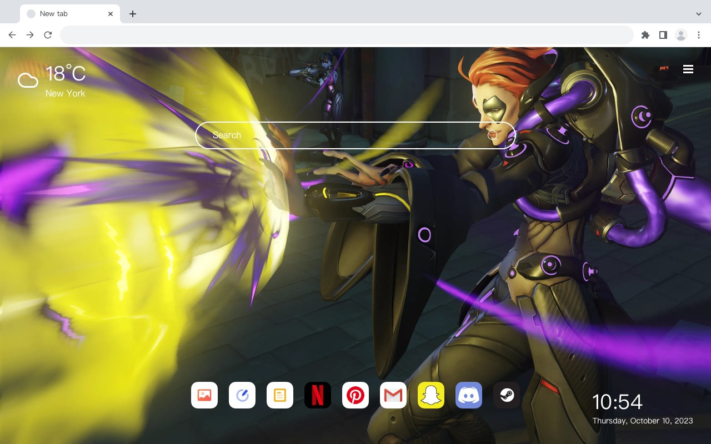This screenshot has height=444, width=711.
Task: Open the hamburger menu on the page
Action: [688, 69]
